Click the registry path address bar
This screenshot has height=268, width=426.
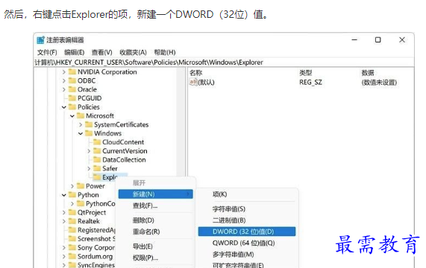[x=224, y=63]
